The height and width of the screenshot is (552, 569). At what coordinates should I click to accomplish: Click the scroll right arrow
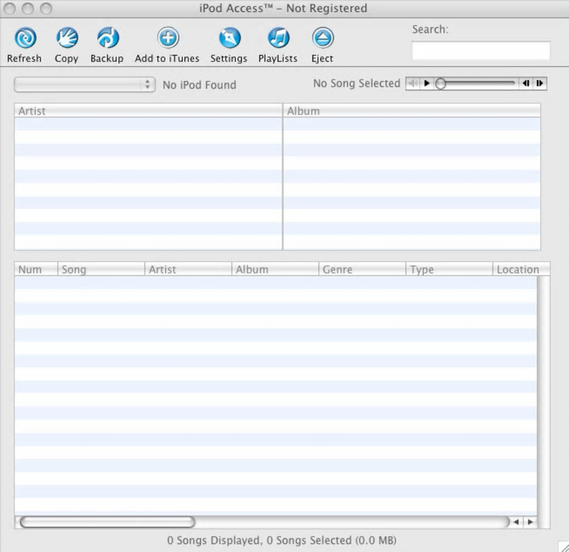[x=531, y=522]
